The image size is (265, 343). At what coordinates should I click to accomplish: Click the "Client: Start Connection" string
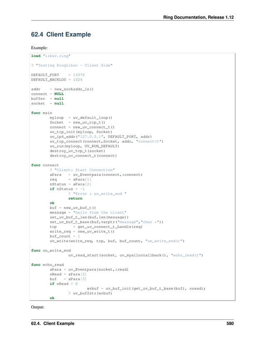pyautogui.click(x=85, y=170)
